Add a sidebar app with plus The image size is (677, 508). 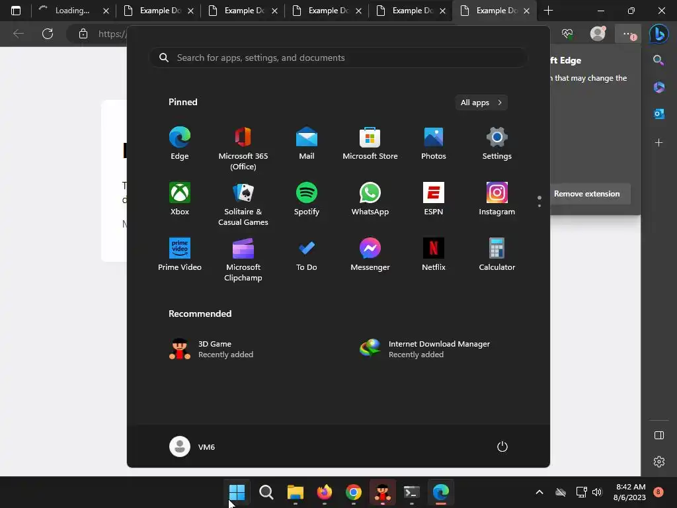[x=659, y=142]
